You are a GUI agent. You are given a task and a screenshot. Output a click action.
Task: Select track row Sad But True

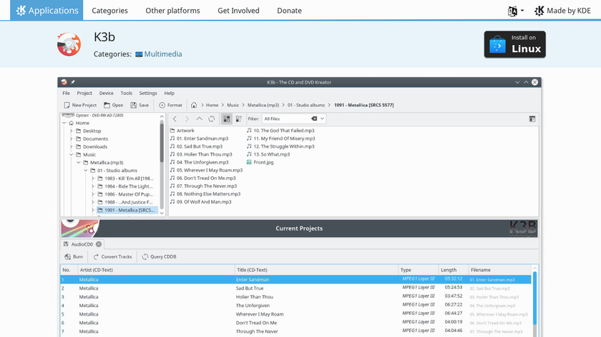(x=295, y=288)
